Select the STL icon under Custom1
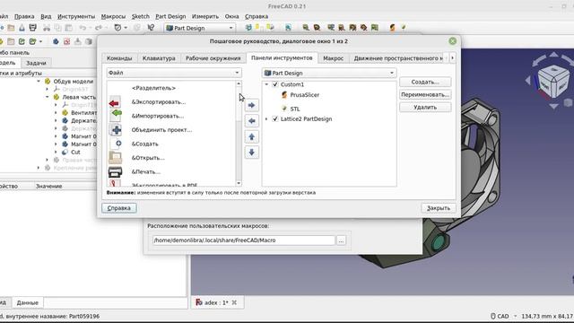574x323 pixels. pos(284,109)
